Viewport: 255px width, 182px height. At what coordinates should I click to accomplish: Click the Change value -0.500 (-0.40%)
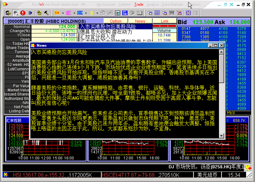(60, 31)
